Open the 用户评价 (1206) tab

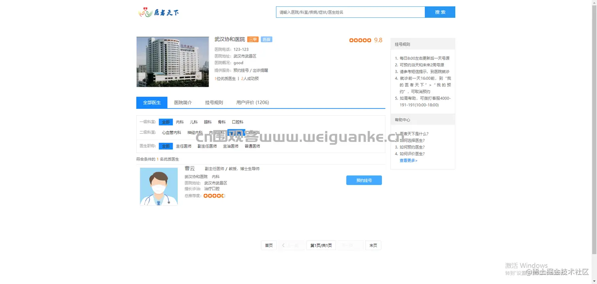(x=253, y=103)
